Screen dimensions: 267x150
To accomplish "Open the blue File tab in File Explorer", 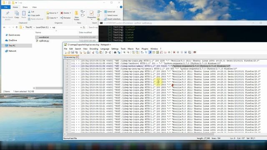I will tap(6, 7).
